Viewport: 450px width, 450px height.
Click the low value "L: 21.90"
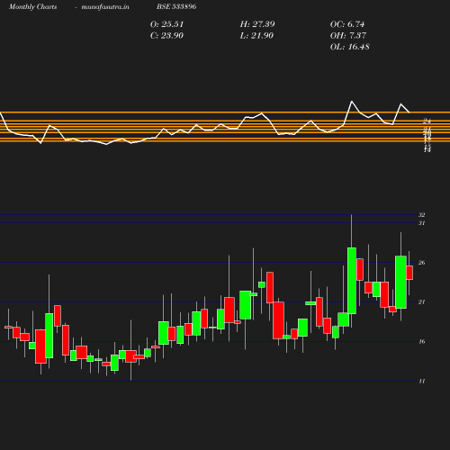click(x=256, y=35)
